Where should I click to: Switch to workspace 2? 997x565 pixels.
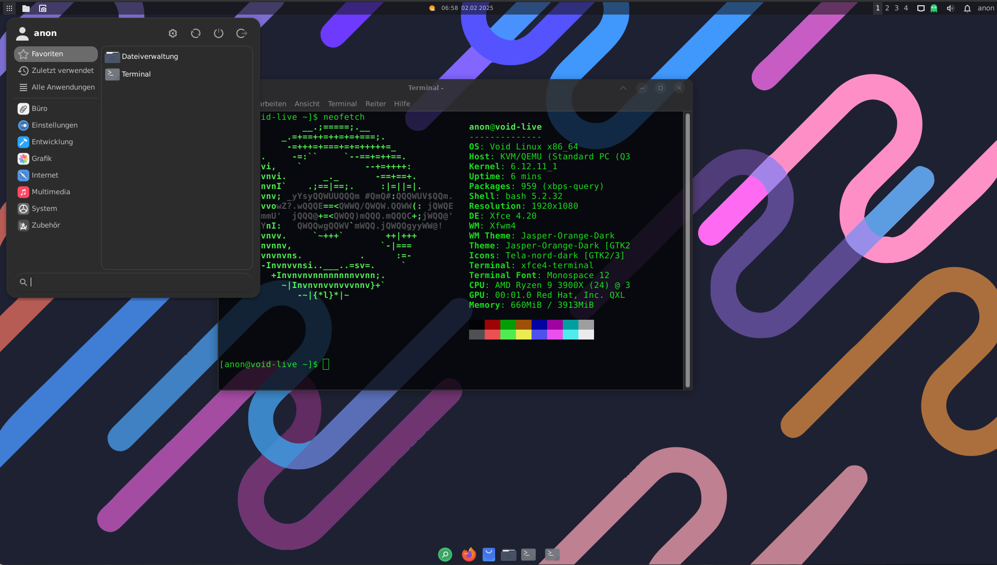point(887,8)
